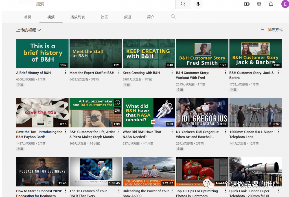Click the channel search magnifier icon
Viewport: 289px width, 197px height.
pos(173,17)
